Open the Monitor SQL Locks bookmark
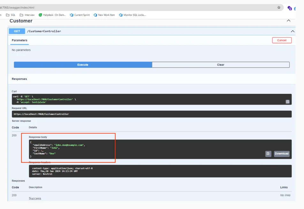This screenshot has height=209, width=304. 132,15
